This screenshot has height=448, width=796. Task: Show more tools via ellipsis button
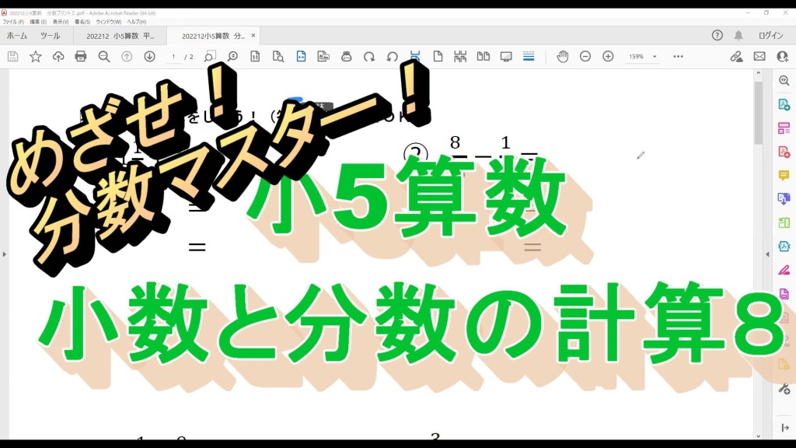(678, 57)
